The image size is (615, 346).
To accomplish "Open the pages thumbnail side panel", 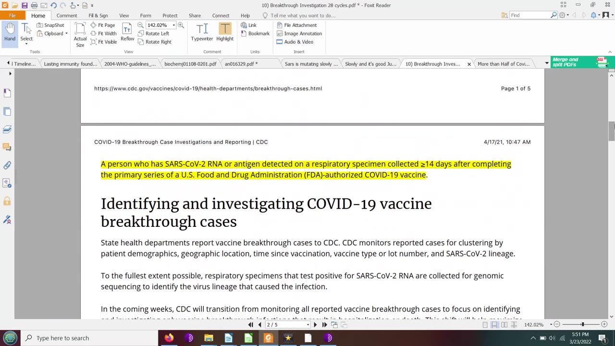I will (7, 111).
